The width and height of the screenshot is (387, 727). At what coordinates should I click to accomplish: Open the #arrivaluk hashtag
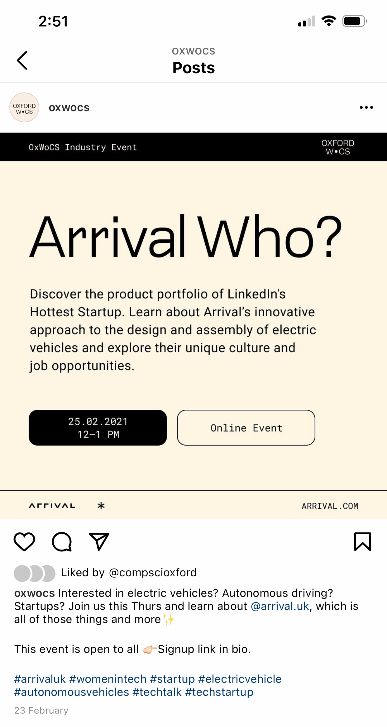(x=40, y=679)
